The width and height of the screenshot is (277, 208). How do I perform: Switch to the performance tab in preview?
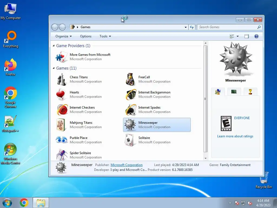pyautogui.click(x=234, y=92)
